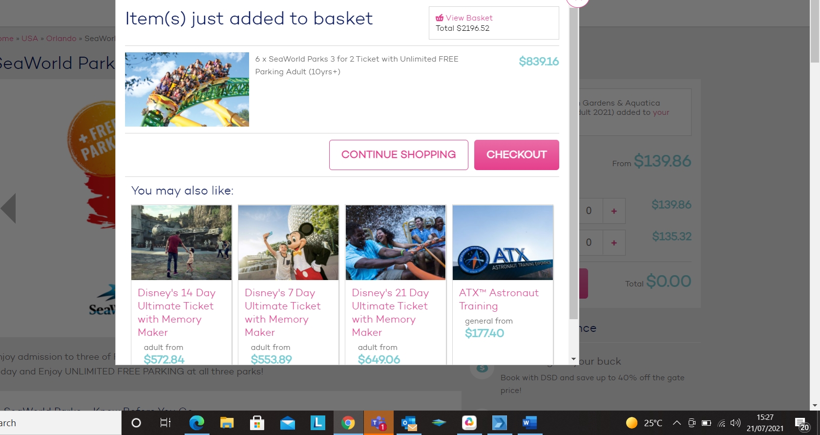Open the multicolor swirl app on the taskbar
The width and height of the screenshot is (820, 435).
469,423
